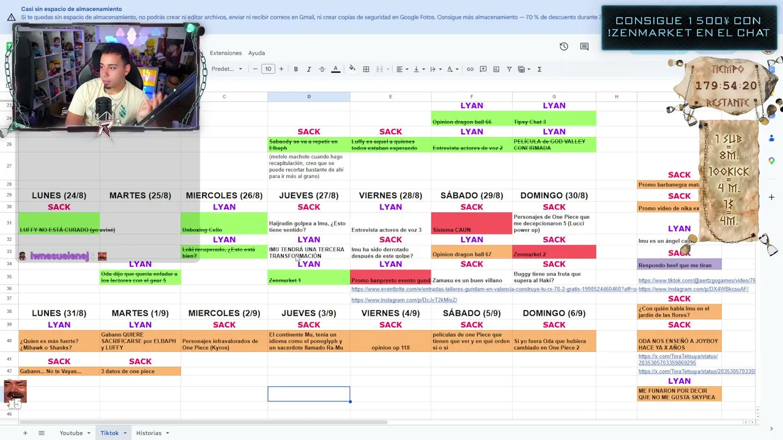This screenshot has width=783, height=440.
Task: Open the instagram.com/p/DX4WBkcsuAF link
Action: point(694,289)
